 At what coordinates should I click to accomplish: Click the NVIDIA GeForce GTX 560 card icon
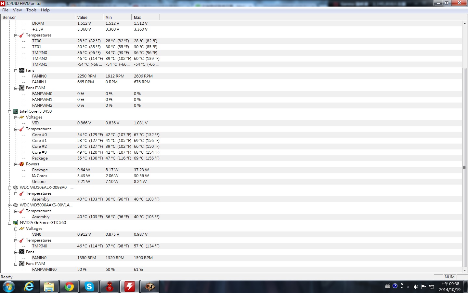click(x=16, y=223)
